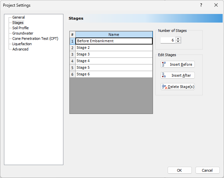Click the Insert After stage icon
224x178 pixels.
pyautogui.click(x=164, y=75)
